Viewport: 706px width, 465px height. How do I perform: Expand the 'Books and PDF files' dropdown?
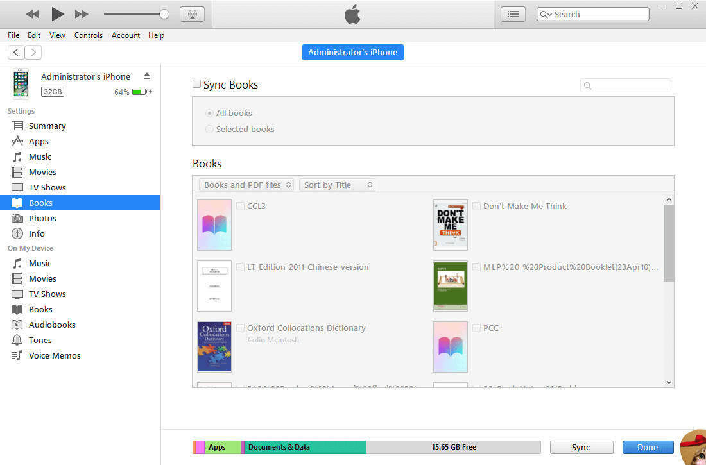[x=246, y=185]
